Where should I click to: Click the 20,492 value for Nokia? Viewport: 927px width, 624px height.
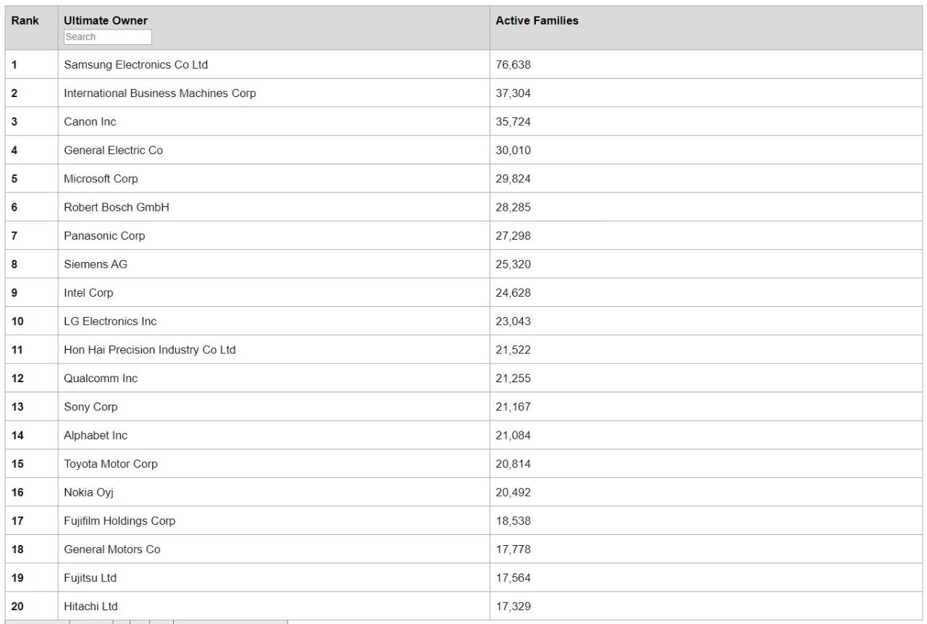point(513,492)
